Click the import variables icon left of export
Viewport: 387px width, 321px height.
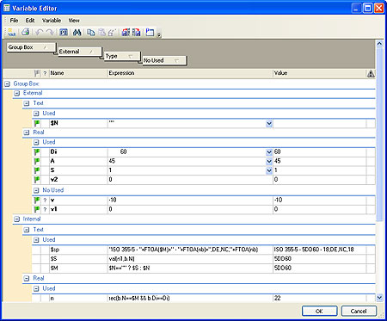[126, 32]
